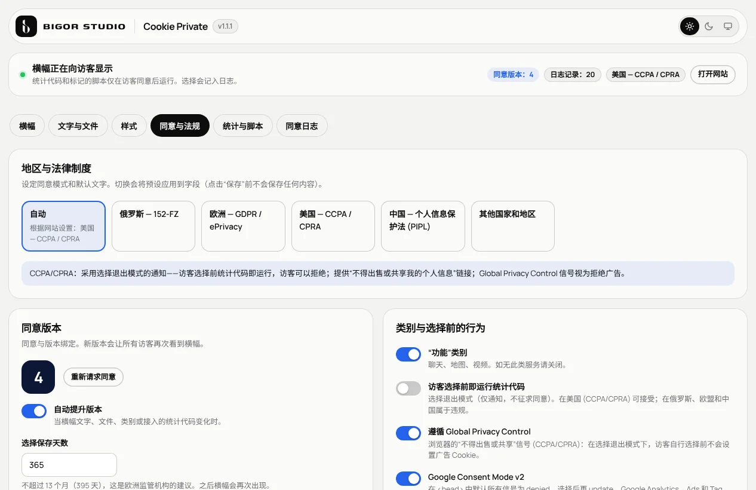Screen dimensions: 756x490
Task: Open the 文字与文件 tab
Action: [78, 125]
